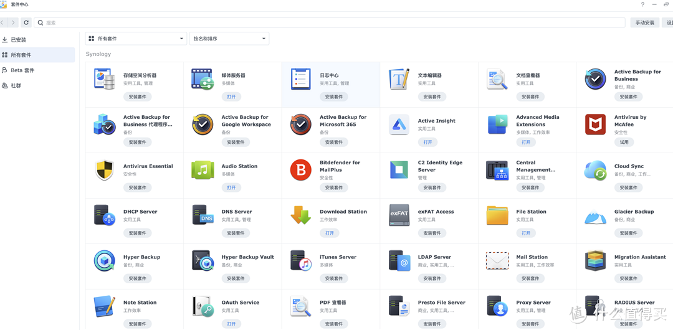Viewport: 673px width, 330px height.
Task: Click the DHCP Server icon
Action: 104,215
